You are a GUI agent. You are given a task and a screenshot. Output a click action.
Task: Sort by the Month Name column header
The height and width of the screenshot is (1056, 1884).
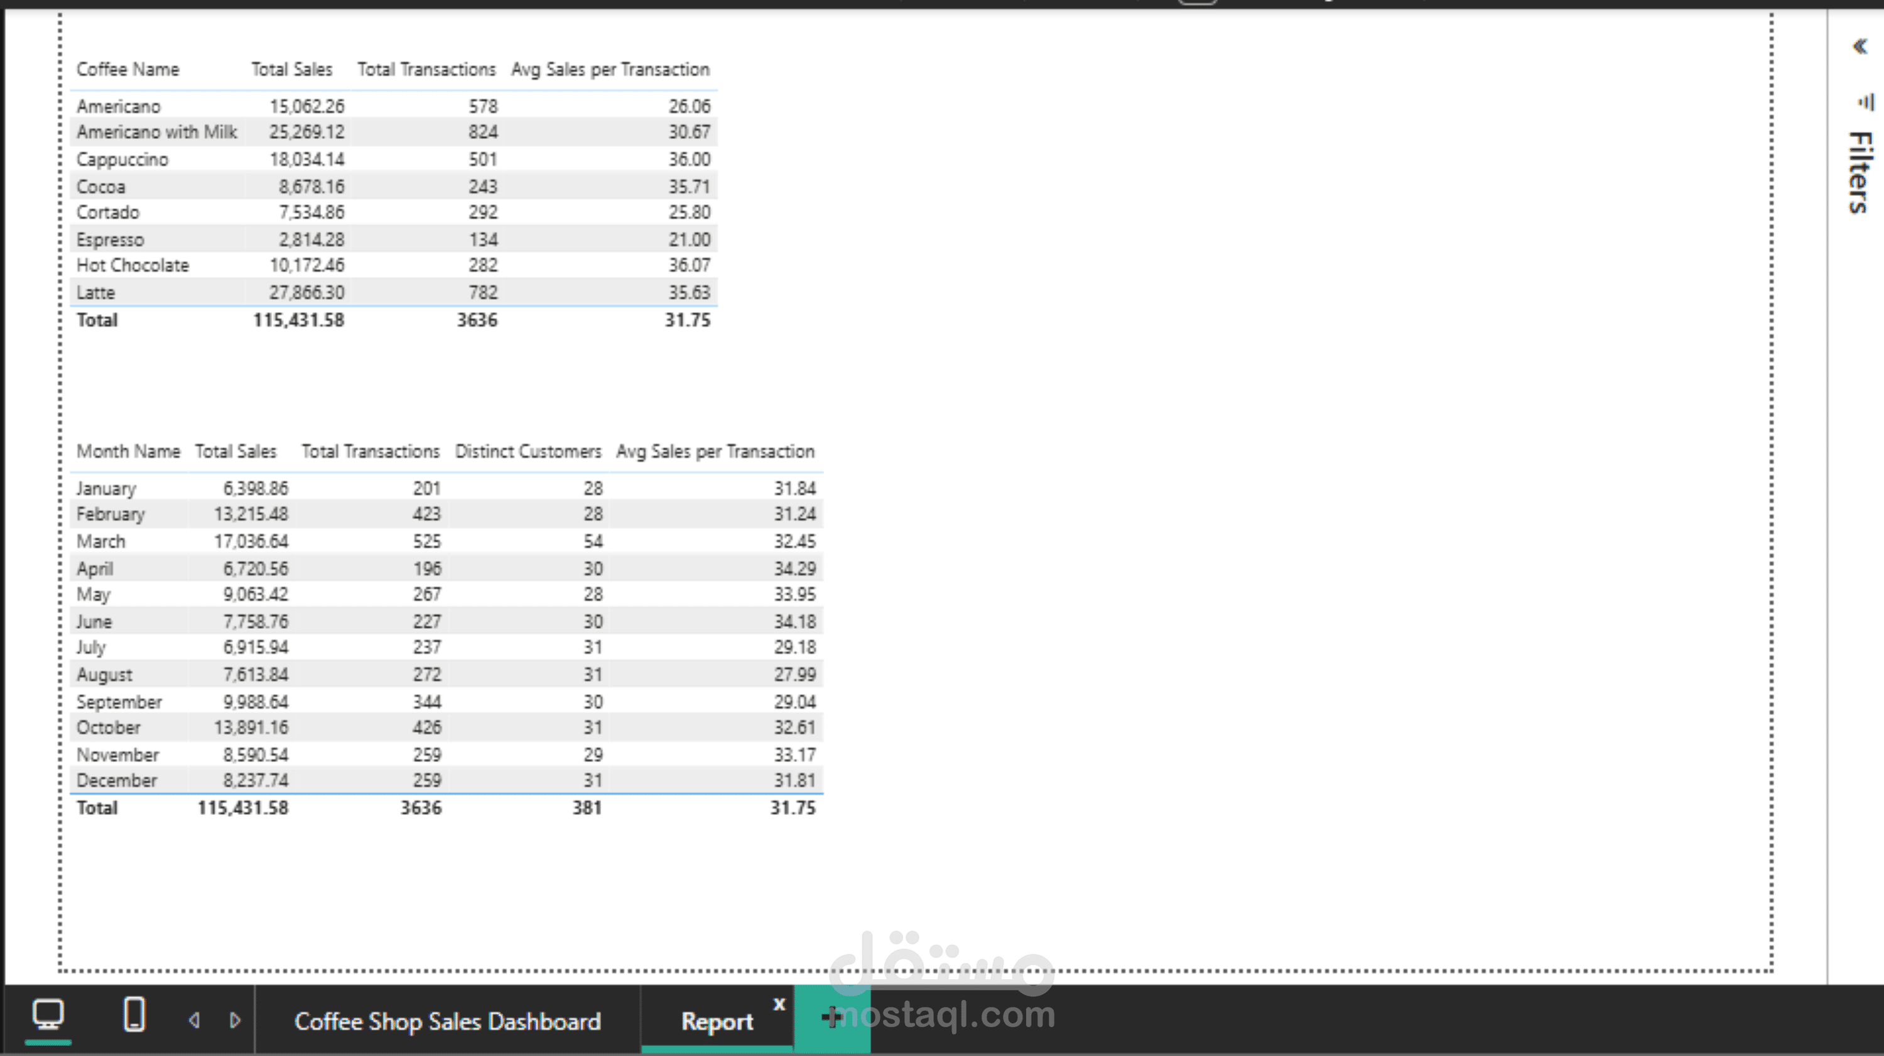coord(128,452)
